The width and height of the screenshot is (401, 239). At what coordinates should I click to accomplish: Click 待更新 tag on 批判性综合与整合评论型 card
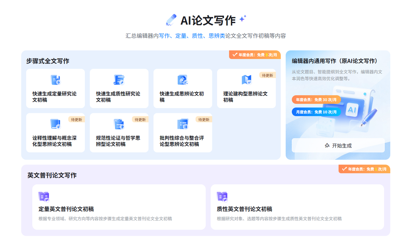tap(204, 119)
